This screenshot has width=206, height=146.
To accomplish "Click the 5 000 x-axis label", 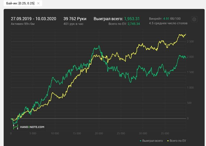I will (33, 133).
